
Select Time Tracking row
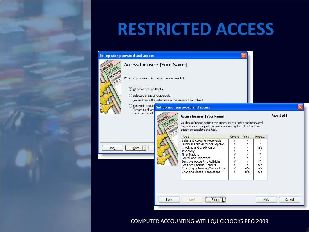(224, 154)
